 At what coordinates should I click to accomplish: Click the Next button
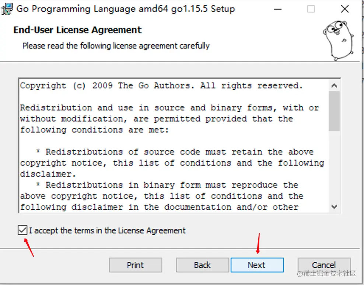[x=257, y=265]
